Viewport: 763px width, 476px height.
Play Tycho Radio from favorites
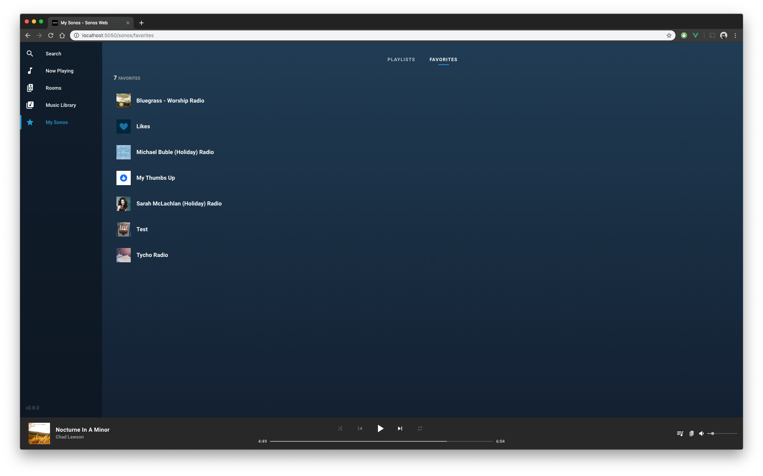153,254
